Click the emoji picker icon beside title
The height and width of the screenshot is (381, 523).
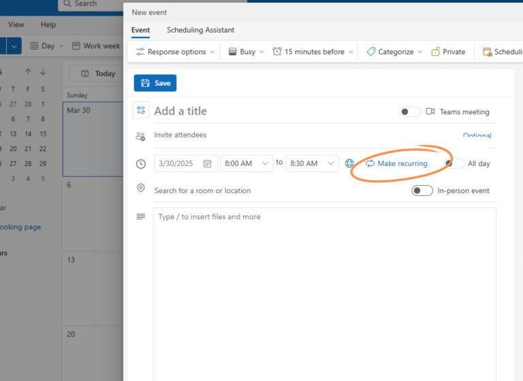141,110
